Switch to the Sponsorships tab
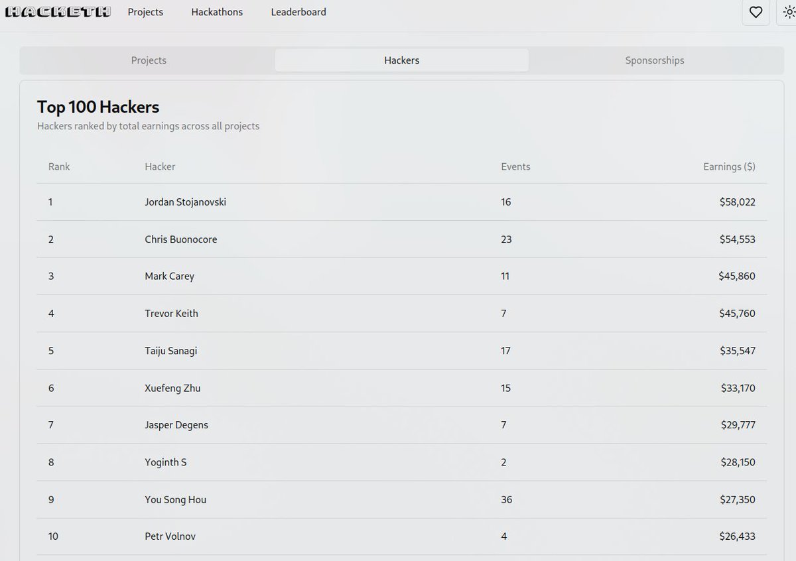The width and height of the screenshot is (796, 561). click(x=655, y=60)
